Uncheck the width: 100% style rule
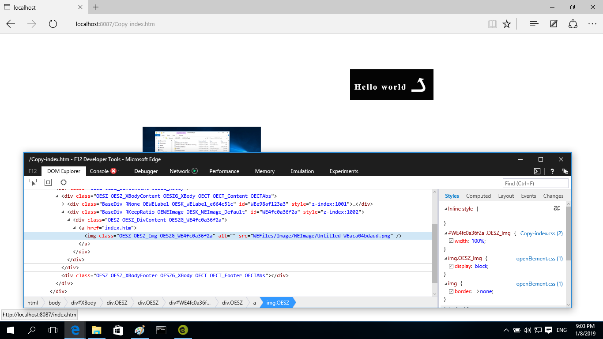 pos(451,241)
